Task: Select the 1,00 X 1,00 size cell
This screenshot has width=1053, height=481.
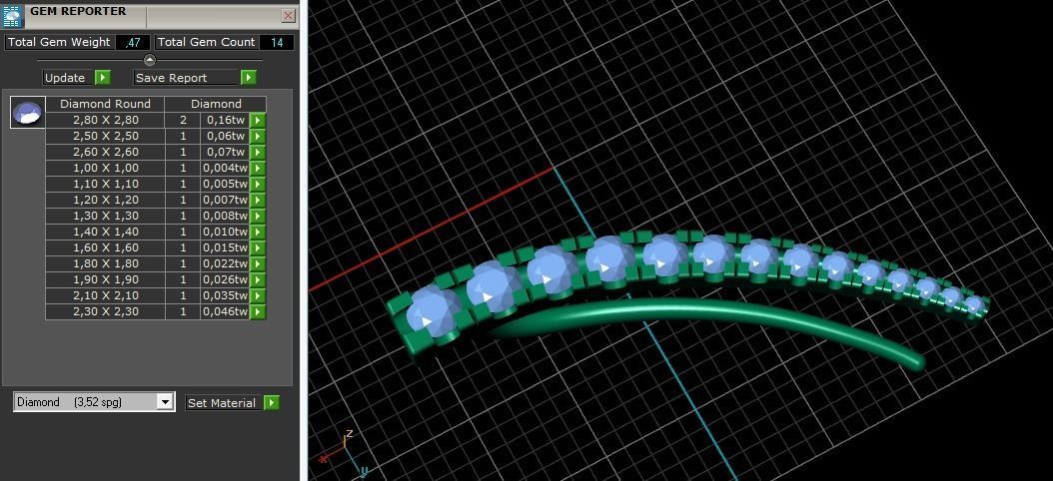Action: [106, 168]
